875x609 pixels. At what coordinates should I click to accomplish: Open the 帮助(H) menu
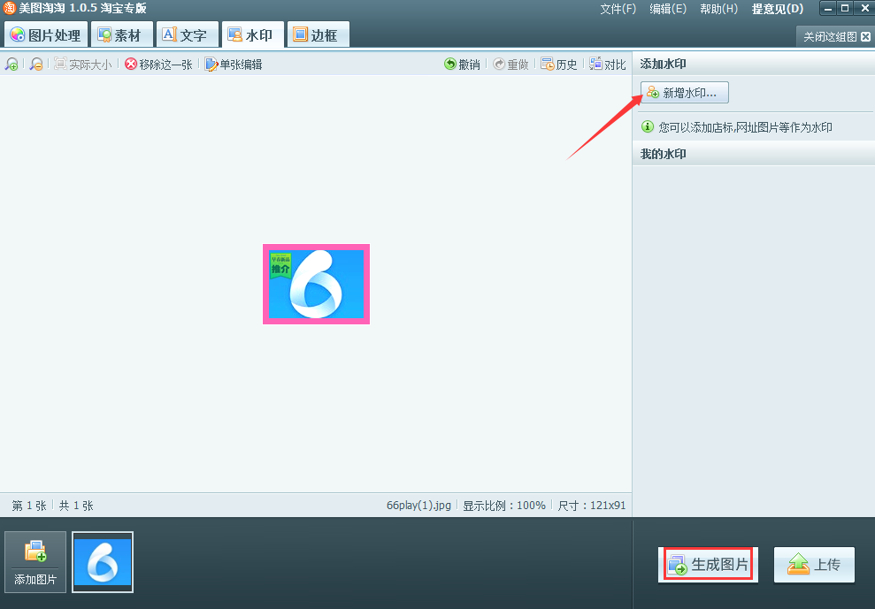tap(718, 9)
